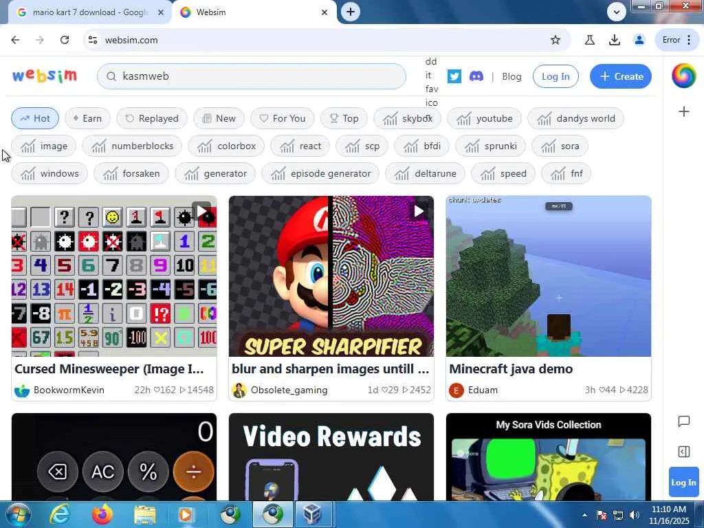Click the sidebar Log In button
Image resolution: width=704 pixels, height=528 pixels.
coord(683,482)
